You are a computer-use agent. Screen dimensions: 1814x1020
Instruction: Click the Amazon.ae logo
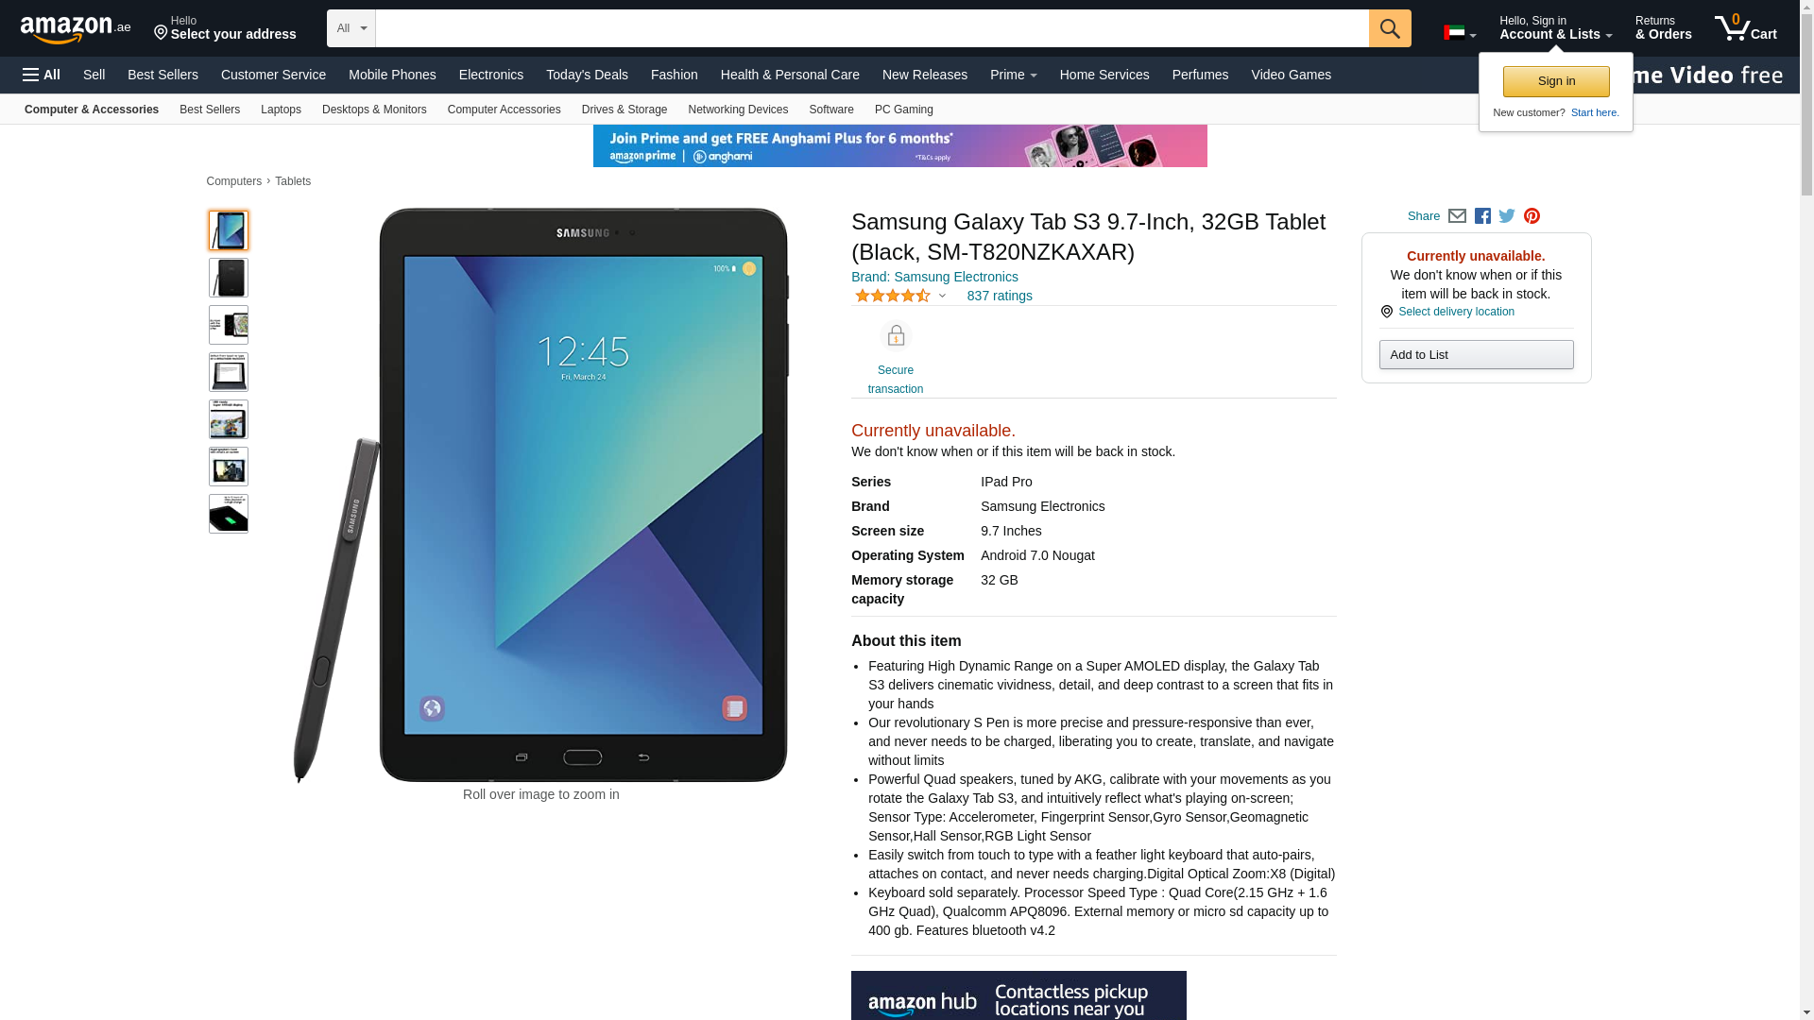point(76,29)
